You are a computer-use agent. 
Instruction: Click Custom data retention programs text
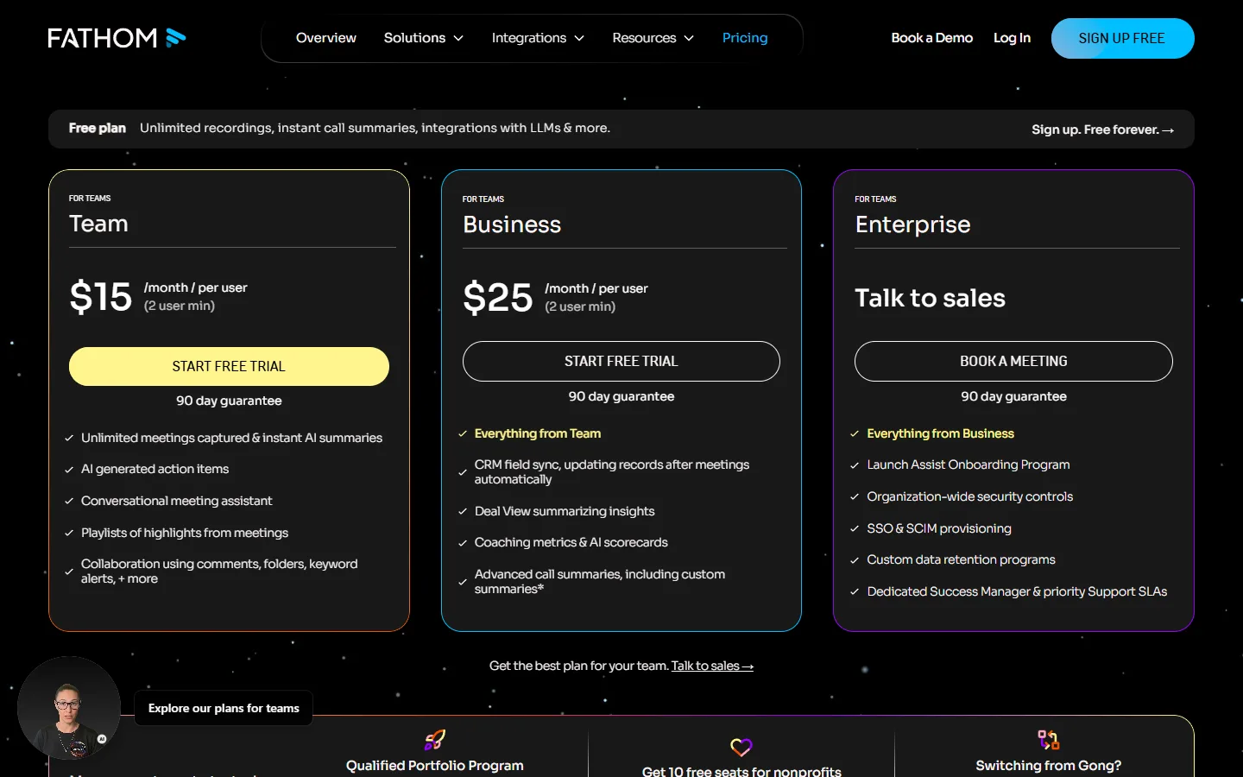tap(961, 559)
